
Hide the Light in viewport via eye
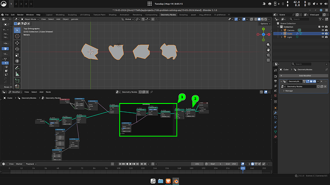tap(323, 37)
